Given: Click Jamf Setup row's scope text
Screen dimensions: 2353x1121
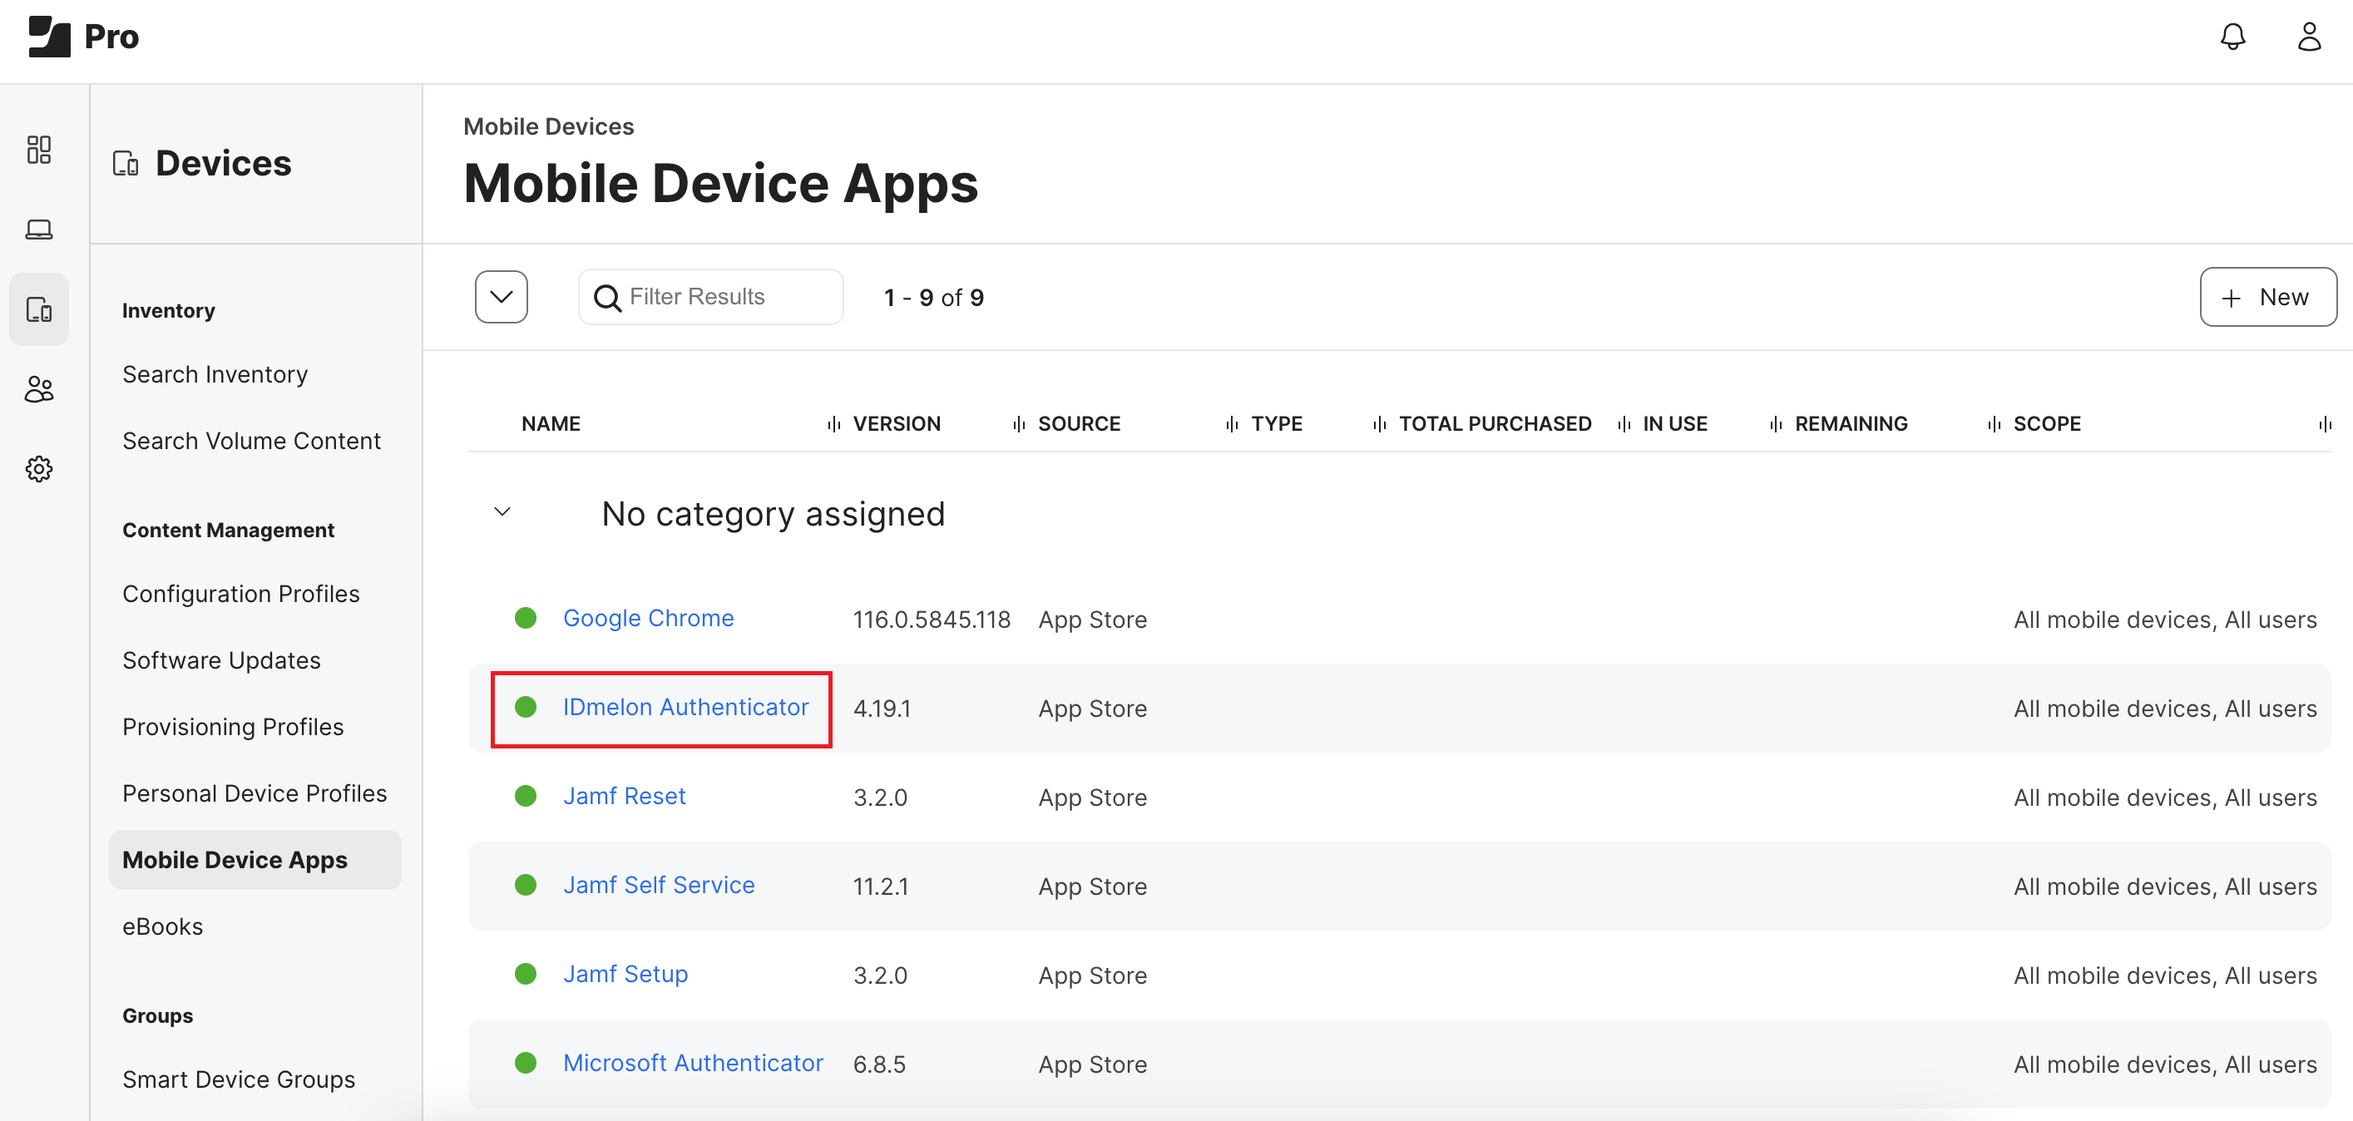Looking at the screenshot, I should [2165, 975].
